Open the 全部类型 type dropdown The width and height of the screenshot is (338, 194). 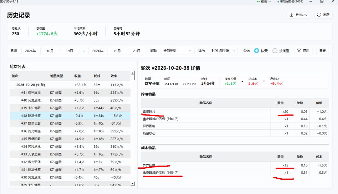point(177,51)
